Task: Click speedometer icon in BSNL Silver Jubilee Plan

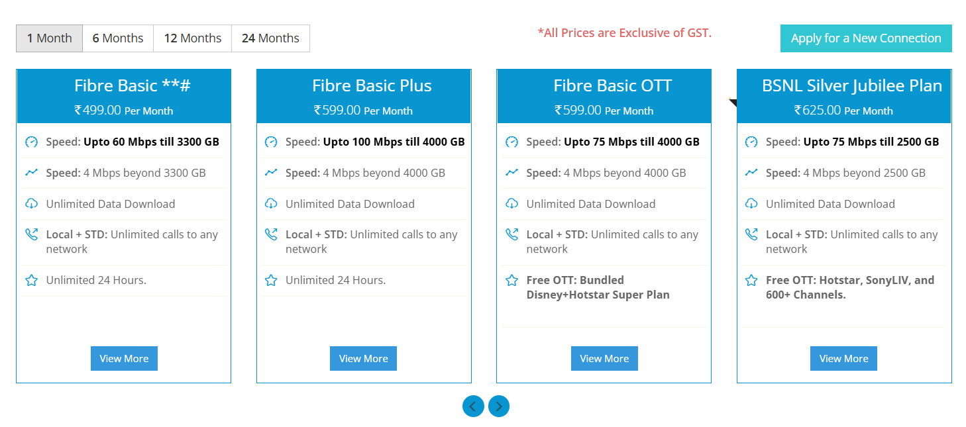Action: point(751,142)
